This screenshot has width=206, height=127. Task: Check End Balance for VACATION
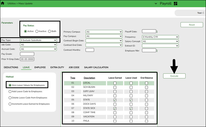tap(146, 117)
